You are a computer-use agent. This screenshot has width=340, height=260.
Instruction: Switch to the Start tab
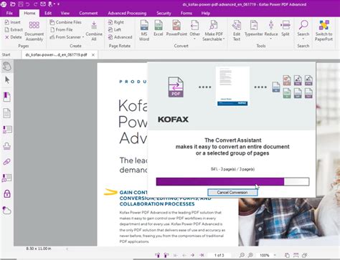(x=6, y=54)
